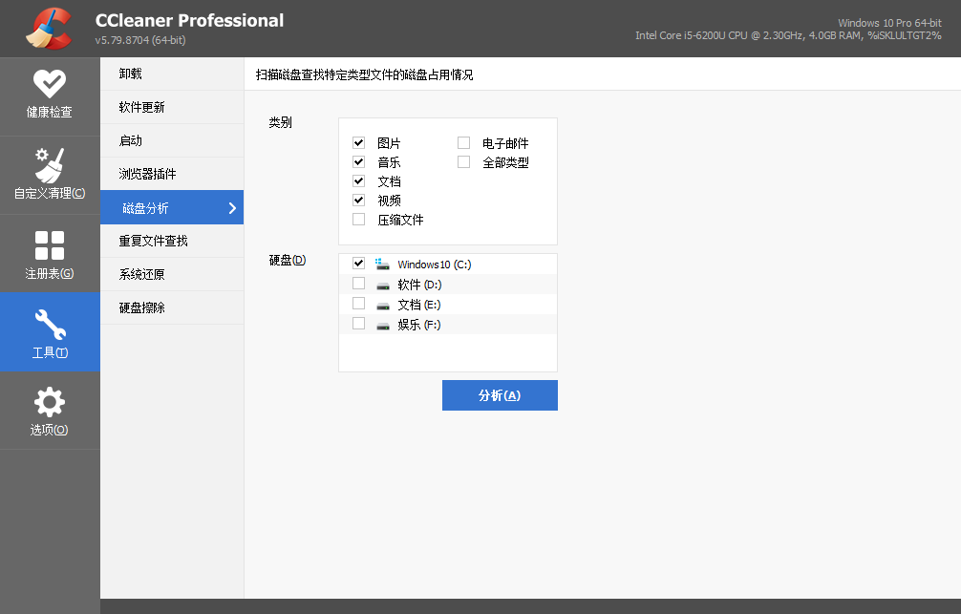Open the 系统还原 tools page
Viewport: 961px width, 614px height.
point(172,274)
